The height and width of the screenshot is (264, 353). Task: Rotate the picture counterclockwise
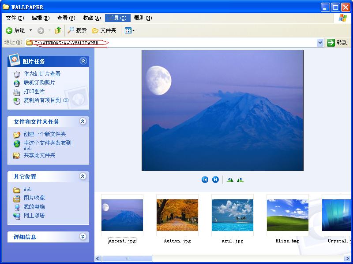point(240,180)
